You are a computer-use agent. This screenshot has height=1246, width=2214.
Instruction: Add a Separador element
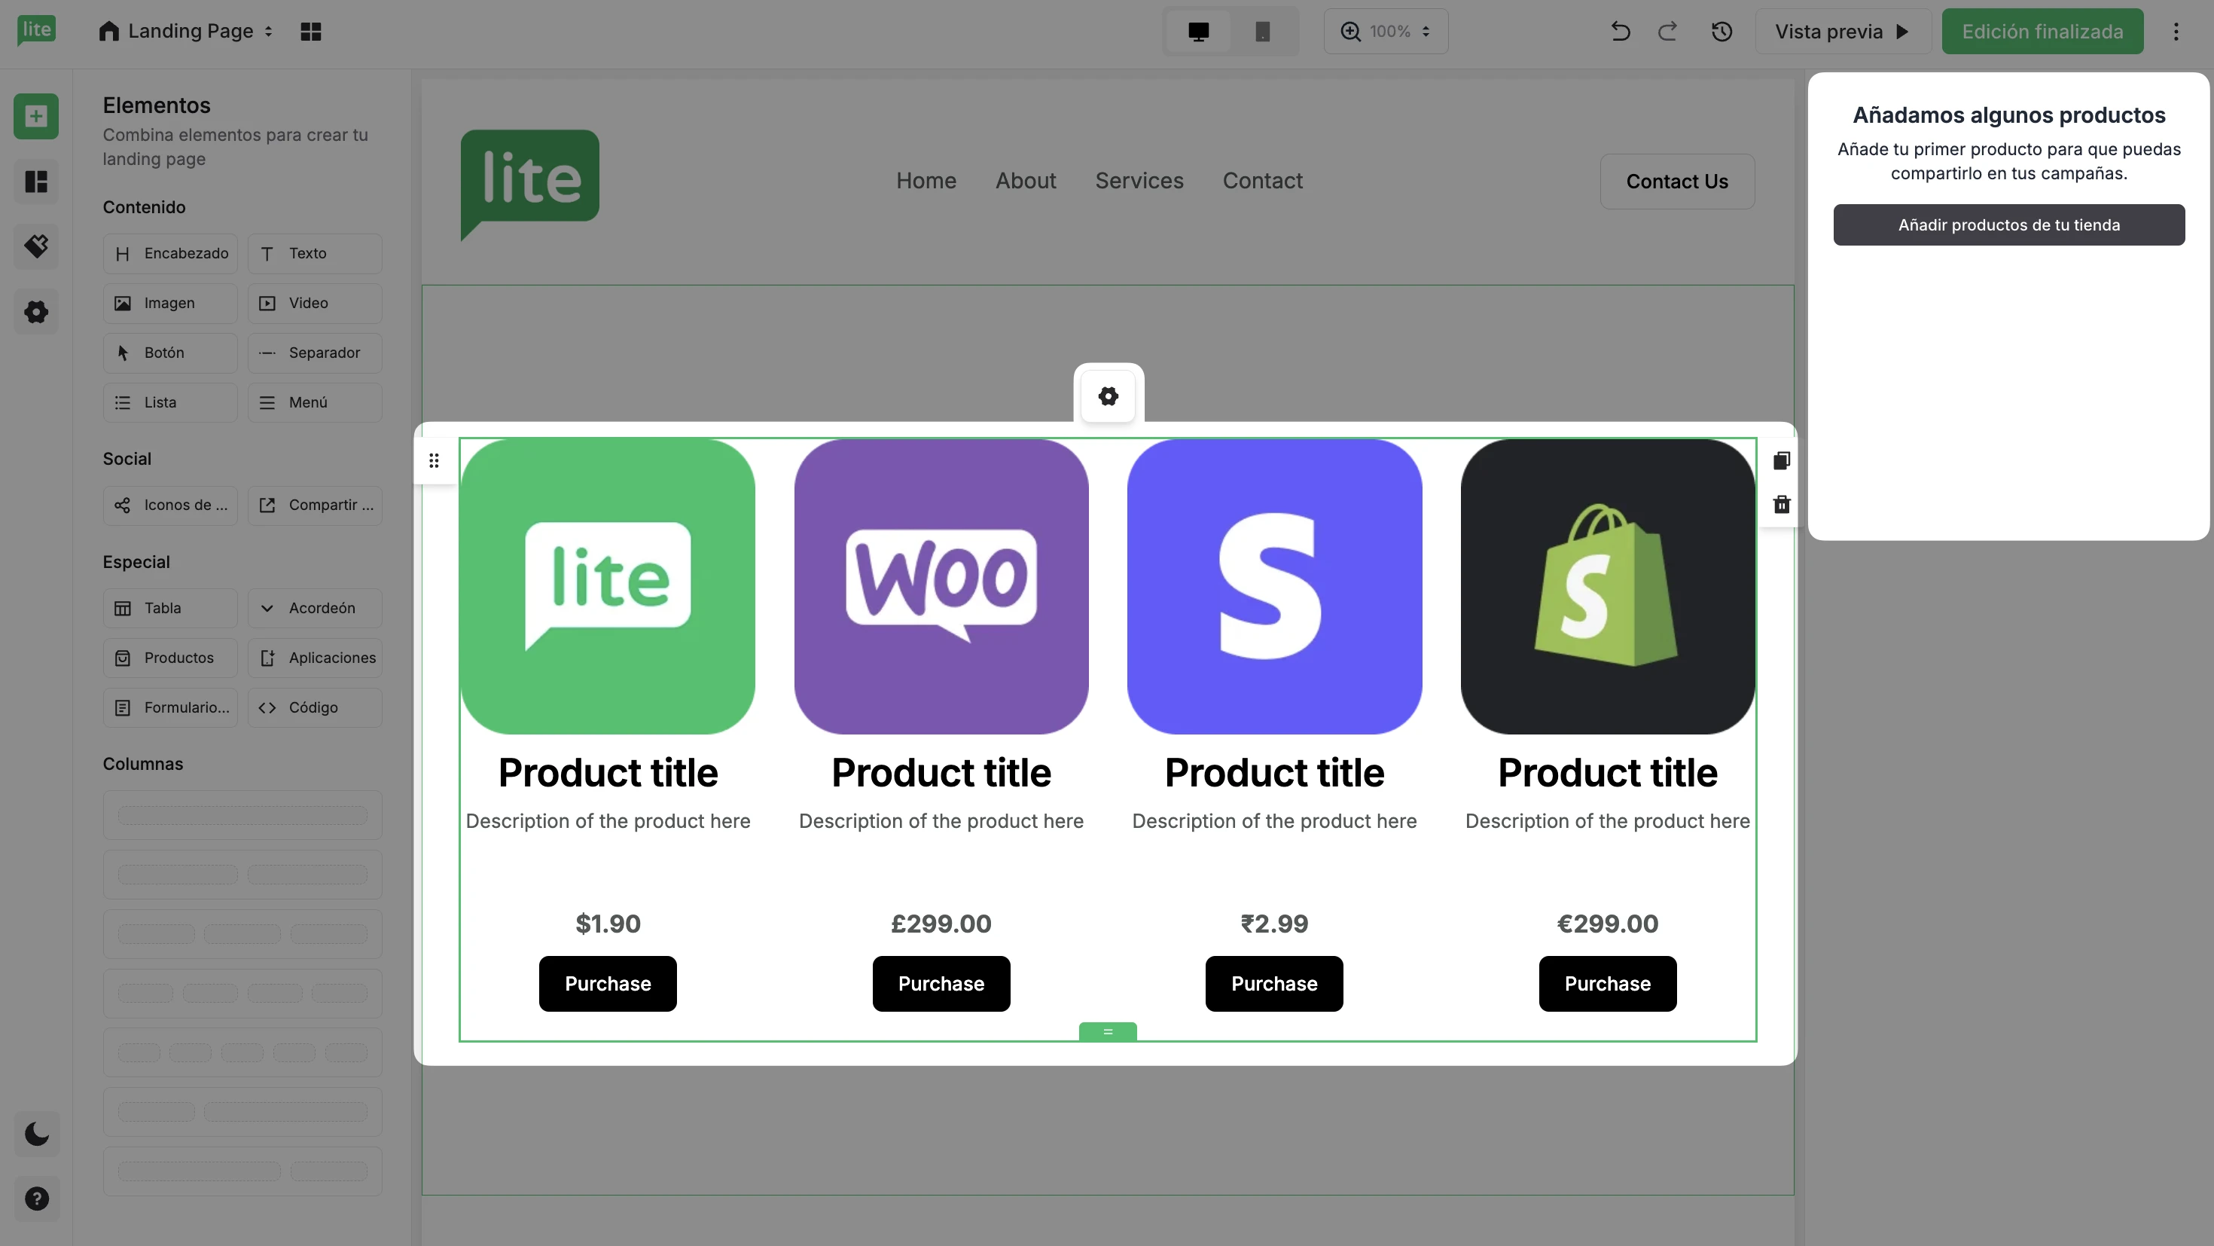click(315, 353)
